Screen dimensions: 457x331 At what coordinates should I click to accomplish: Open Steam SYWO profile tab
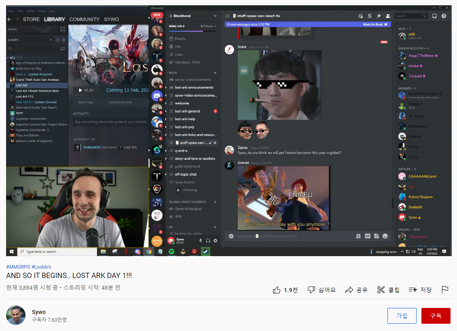tap(111, 19)
